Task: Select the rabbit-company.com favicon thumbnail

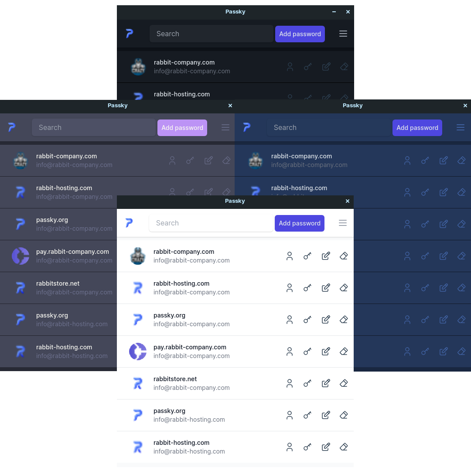Action: click(x=138, y=256)
